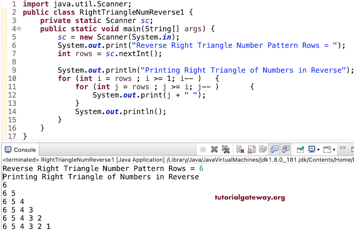Switch to the Console tab
354x230 pixels.
pos(24,150)
